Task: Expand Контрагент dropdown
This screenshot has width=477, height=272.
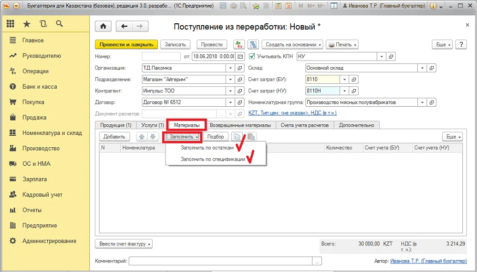Action: pos(230,91)
